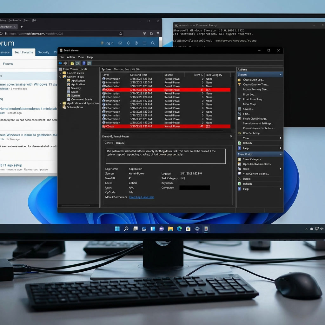Expand the Applications and Services Logs tree node
This screenshot has width=325, height=325.
pyautogui.click(x=60, y=103)
